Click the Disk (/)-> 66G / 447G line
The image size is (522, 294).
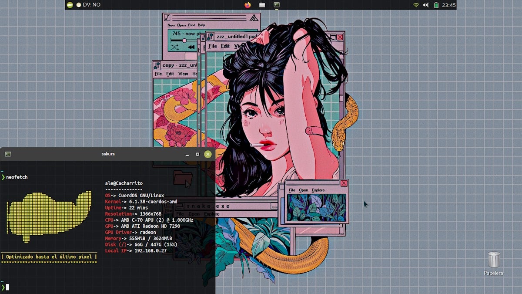(141, 244)
